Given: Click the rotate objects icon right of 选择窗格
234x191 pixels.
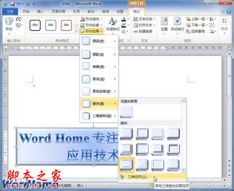Looking at the screenshot, I should click(212, 32).
